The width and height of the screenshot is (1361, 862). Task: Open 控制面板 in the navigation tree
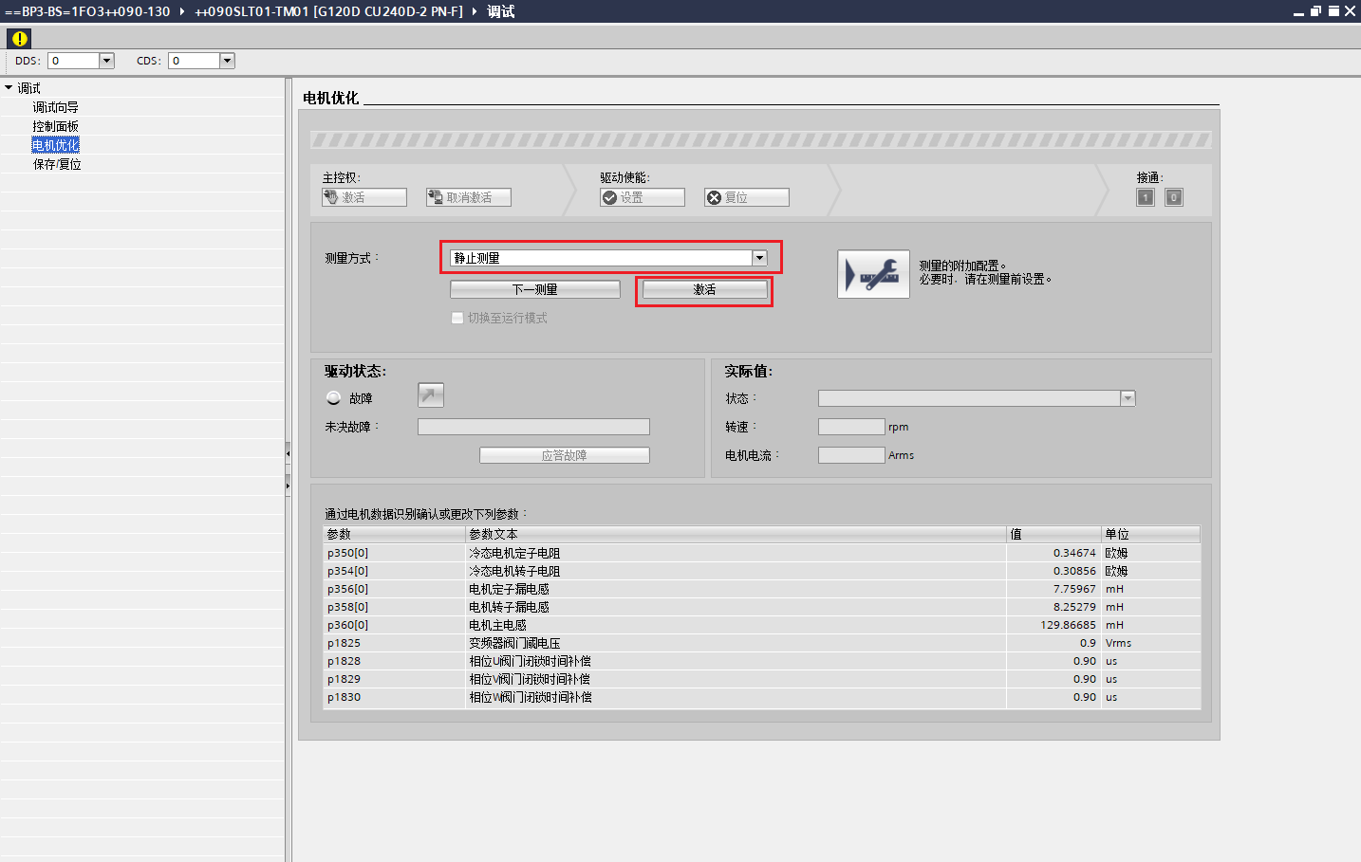tap(56, 126)
